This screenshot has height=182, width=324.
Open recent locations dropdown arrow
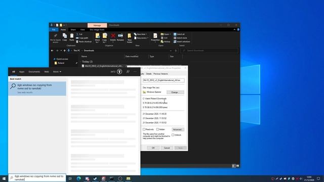[x=61, y=51]
